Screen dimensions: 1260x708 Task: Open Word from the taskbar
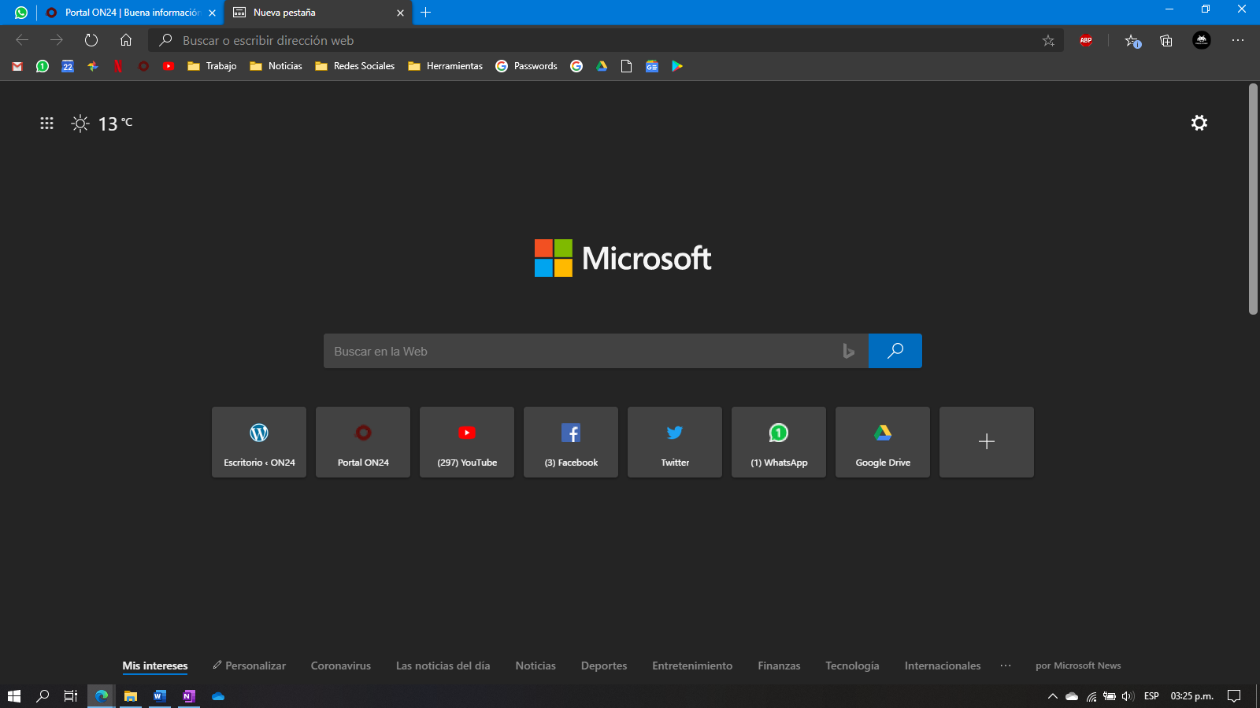pos(160,696)
